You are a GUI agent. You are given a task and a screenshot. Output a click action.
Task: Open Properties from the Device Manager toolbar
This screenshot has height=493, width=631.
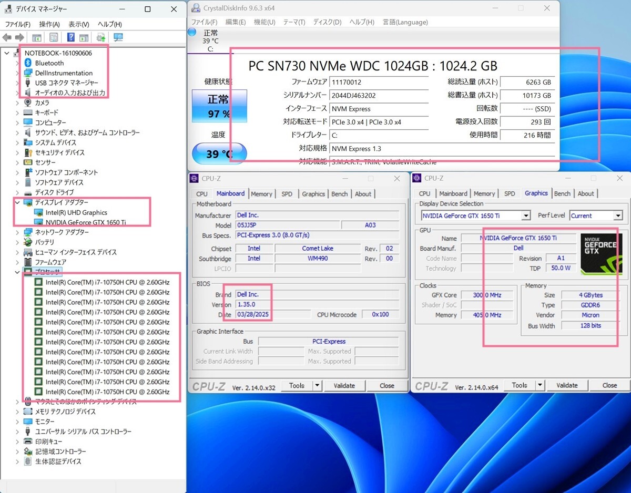[x=54, y=37]
